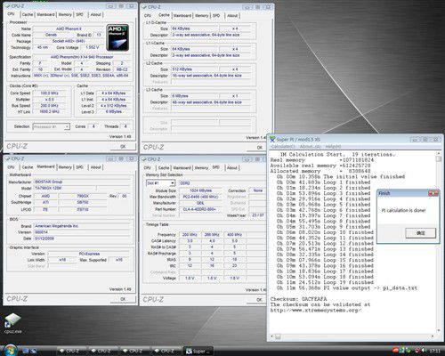Click the Super PI scrollbar down arrow
The width and height of the screenshot is (445, 356).
pos(439,330)
